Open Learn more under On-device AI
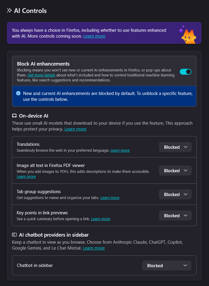 (75, 129)
